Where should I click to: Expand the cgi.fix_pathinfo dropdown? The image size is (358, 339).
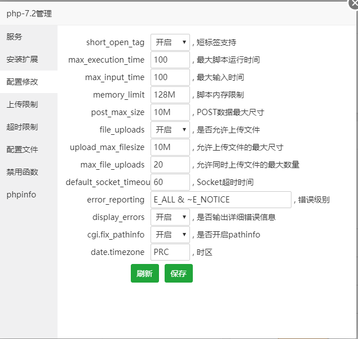point(170,235)
